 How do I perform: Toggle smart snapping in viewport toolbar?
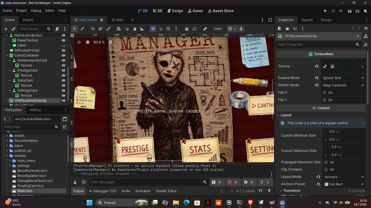(x=161, y=29)
